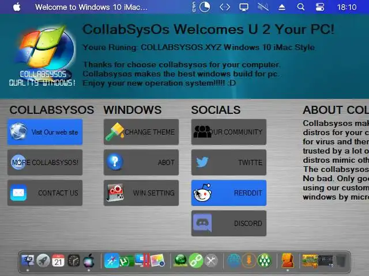The width and height of the screenshot is (369, 276).
Task: Open WIN SETTING button
Action: coord(141,193)
